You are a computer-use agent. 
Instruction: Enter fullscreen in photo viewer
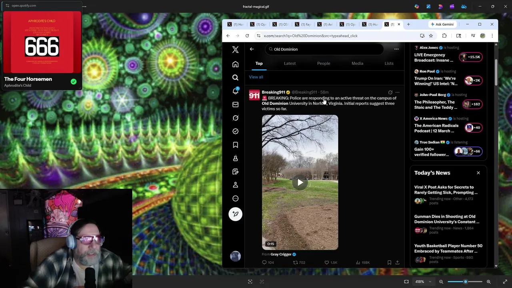click(x=505, y=282)
